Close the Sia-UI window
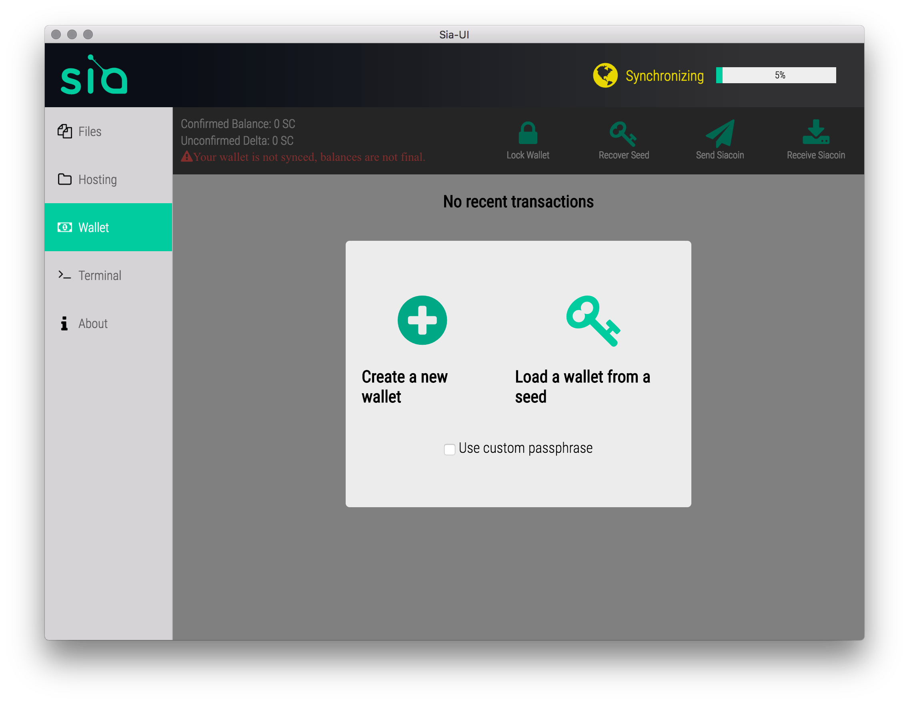 (x=56, y=34)
